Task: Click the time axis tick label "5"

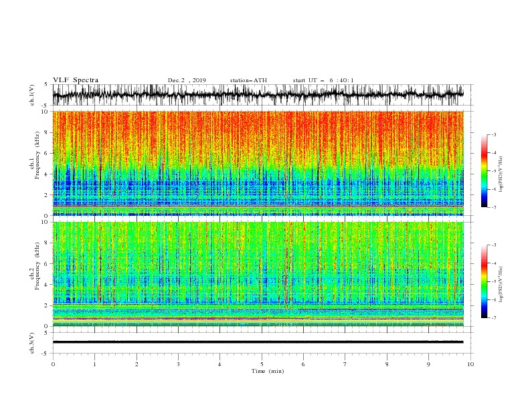Action: tap(262, 364)
